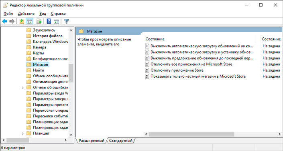Screen dimensions: 283x151
Task: Click Магазин folder icon in right header
Action: 81,31
